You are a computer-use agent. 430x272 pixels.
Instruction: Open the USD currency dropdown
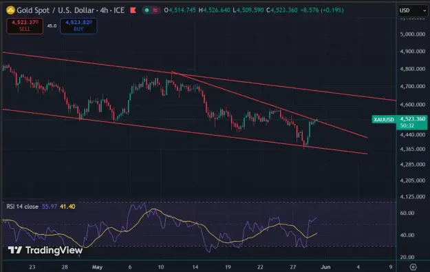(x=413, y=10)
